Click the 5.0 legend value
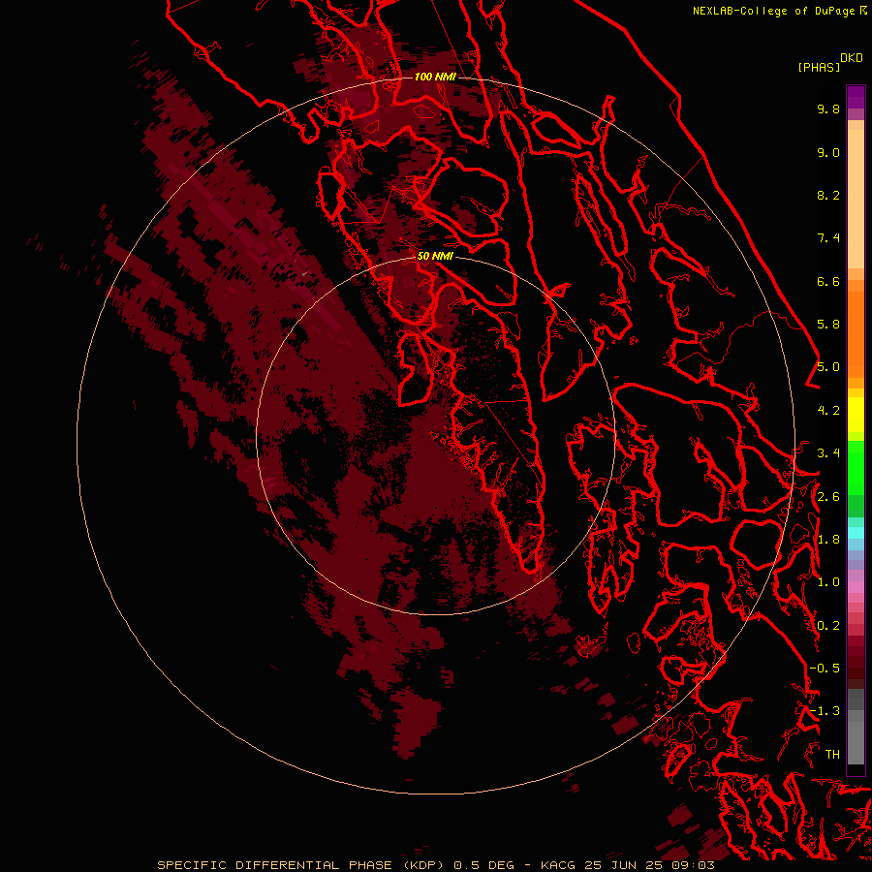 click(828, 367)
